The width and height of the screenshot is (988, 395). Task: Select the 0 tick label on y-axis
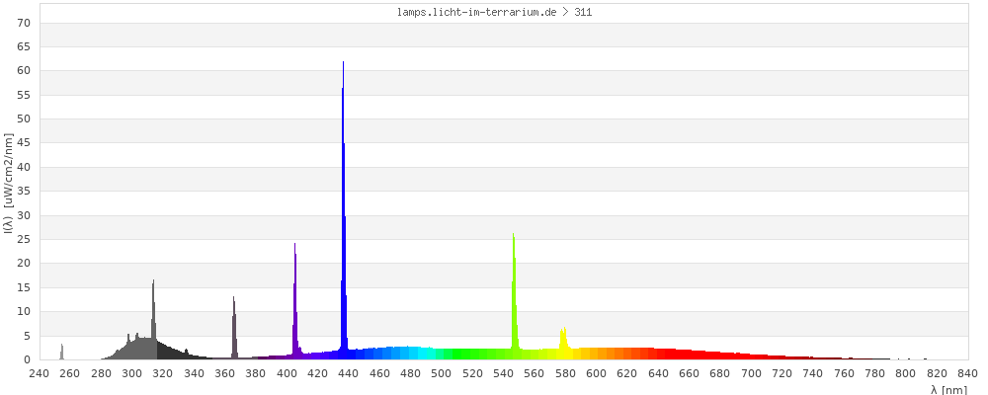(x=29, y=359)
